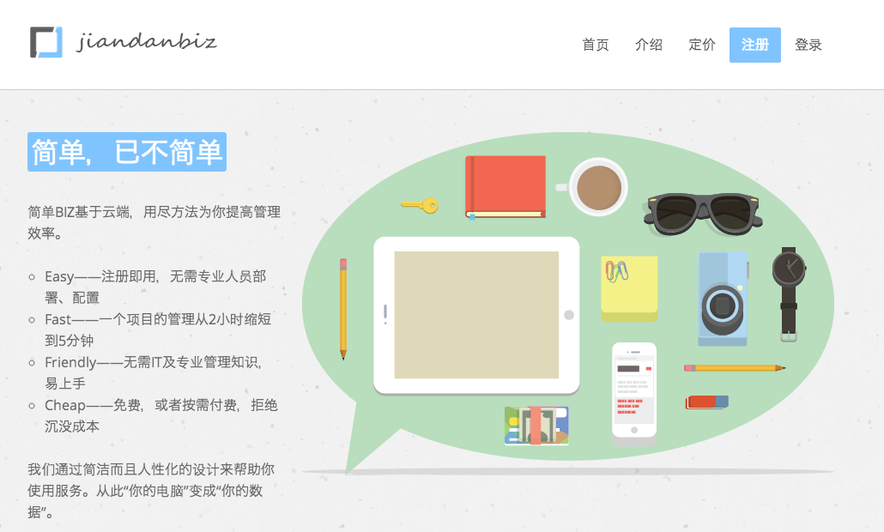This screenshot has width=884, height=532.
Task: Click the coffee cup icon
Action: [593, 187]
